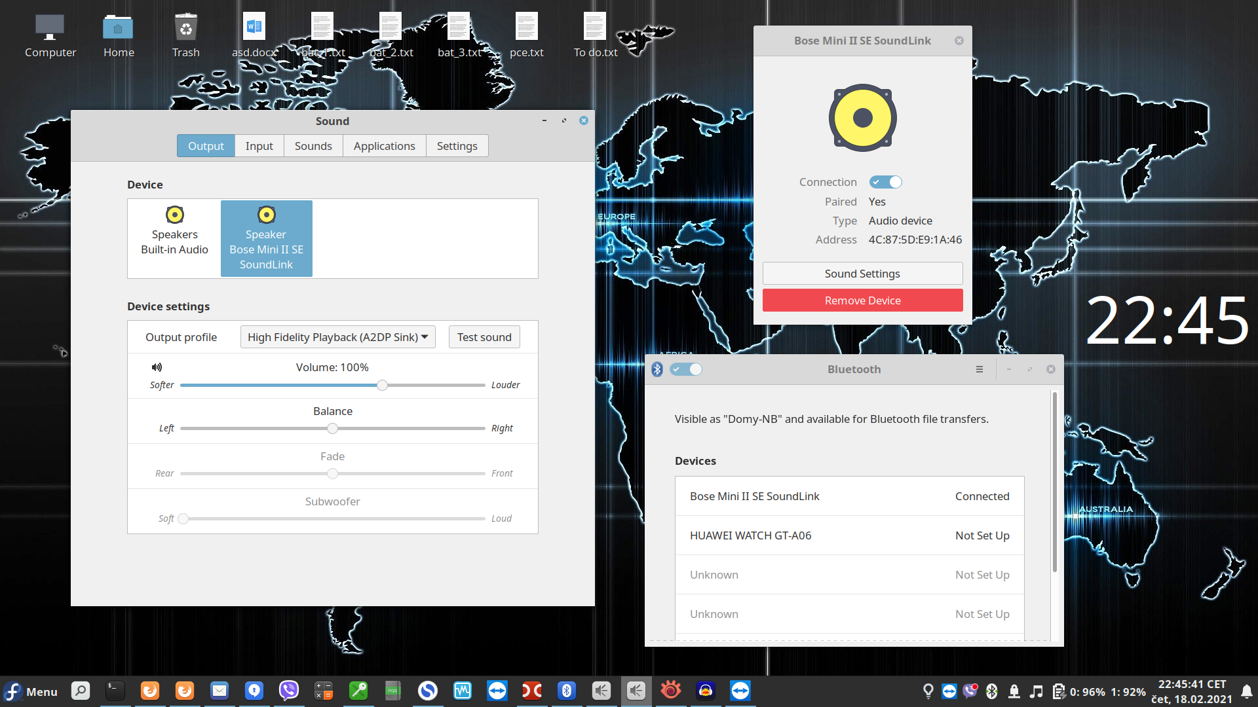This screenshot has width=1258, height=707.
Task: Select the pce.txt desktop file
Action: pyautogui.click(x=527, y=36)
